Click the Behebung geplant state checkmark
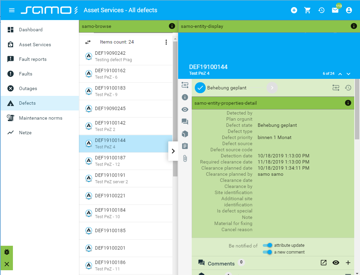This screenshot has width=360, height=275. coord(200,88)
